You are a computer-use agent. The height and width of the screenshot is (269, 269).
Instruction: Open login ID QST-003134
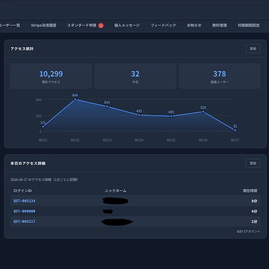pyautogui.click(x=24, y=201)
